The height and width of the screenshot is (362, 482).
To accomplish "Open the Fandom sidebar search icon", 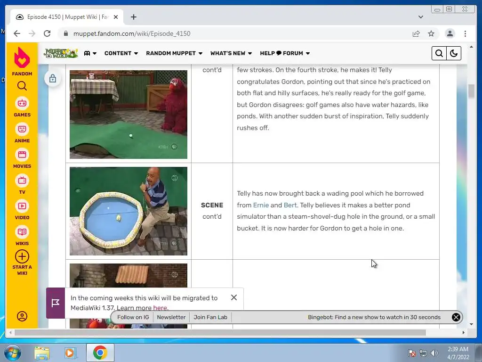I will coord(22,86).
